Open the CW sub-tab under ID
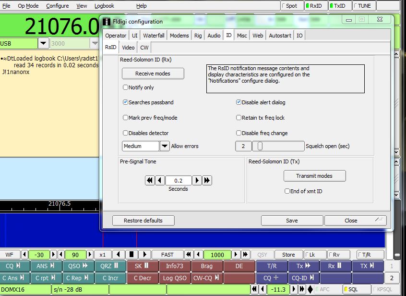This screenshot has height=296, width=406. pyautogui.click(x=144, y=48)
